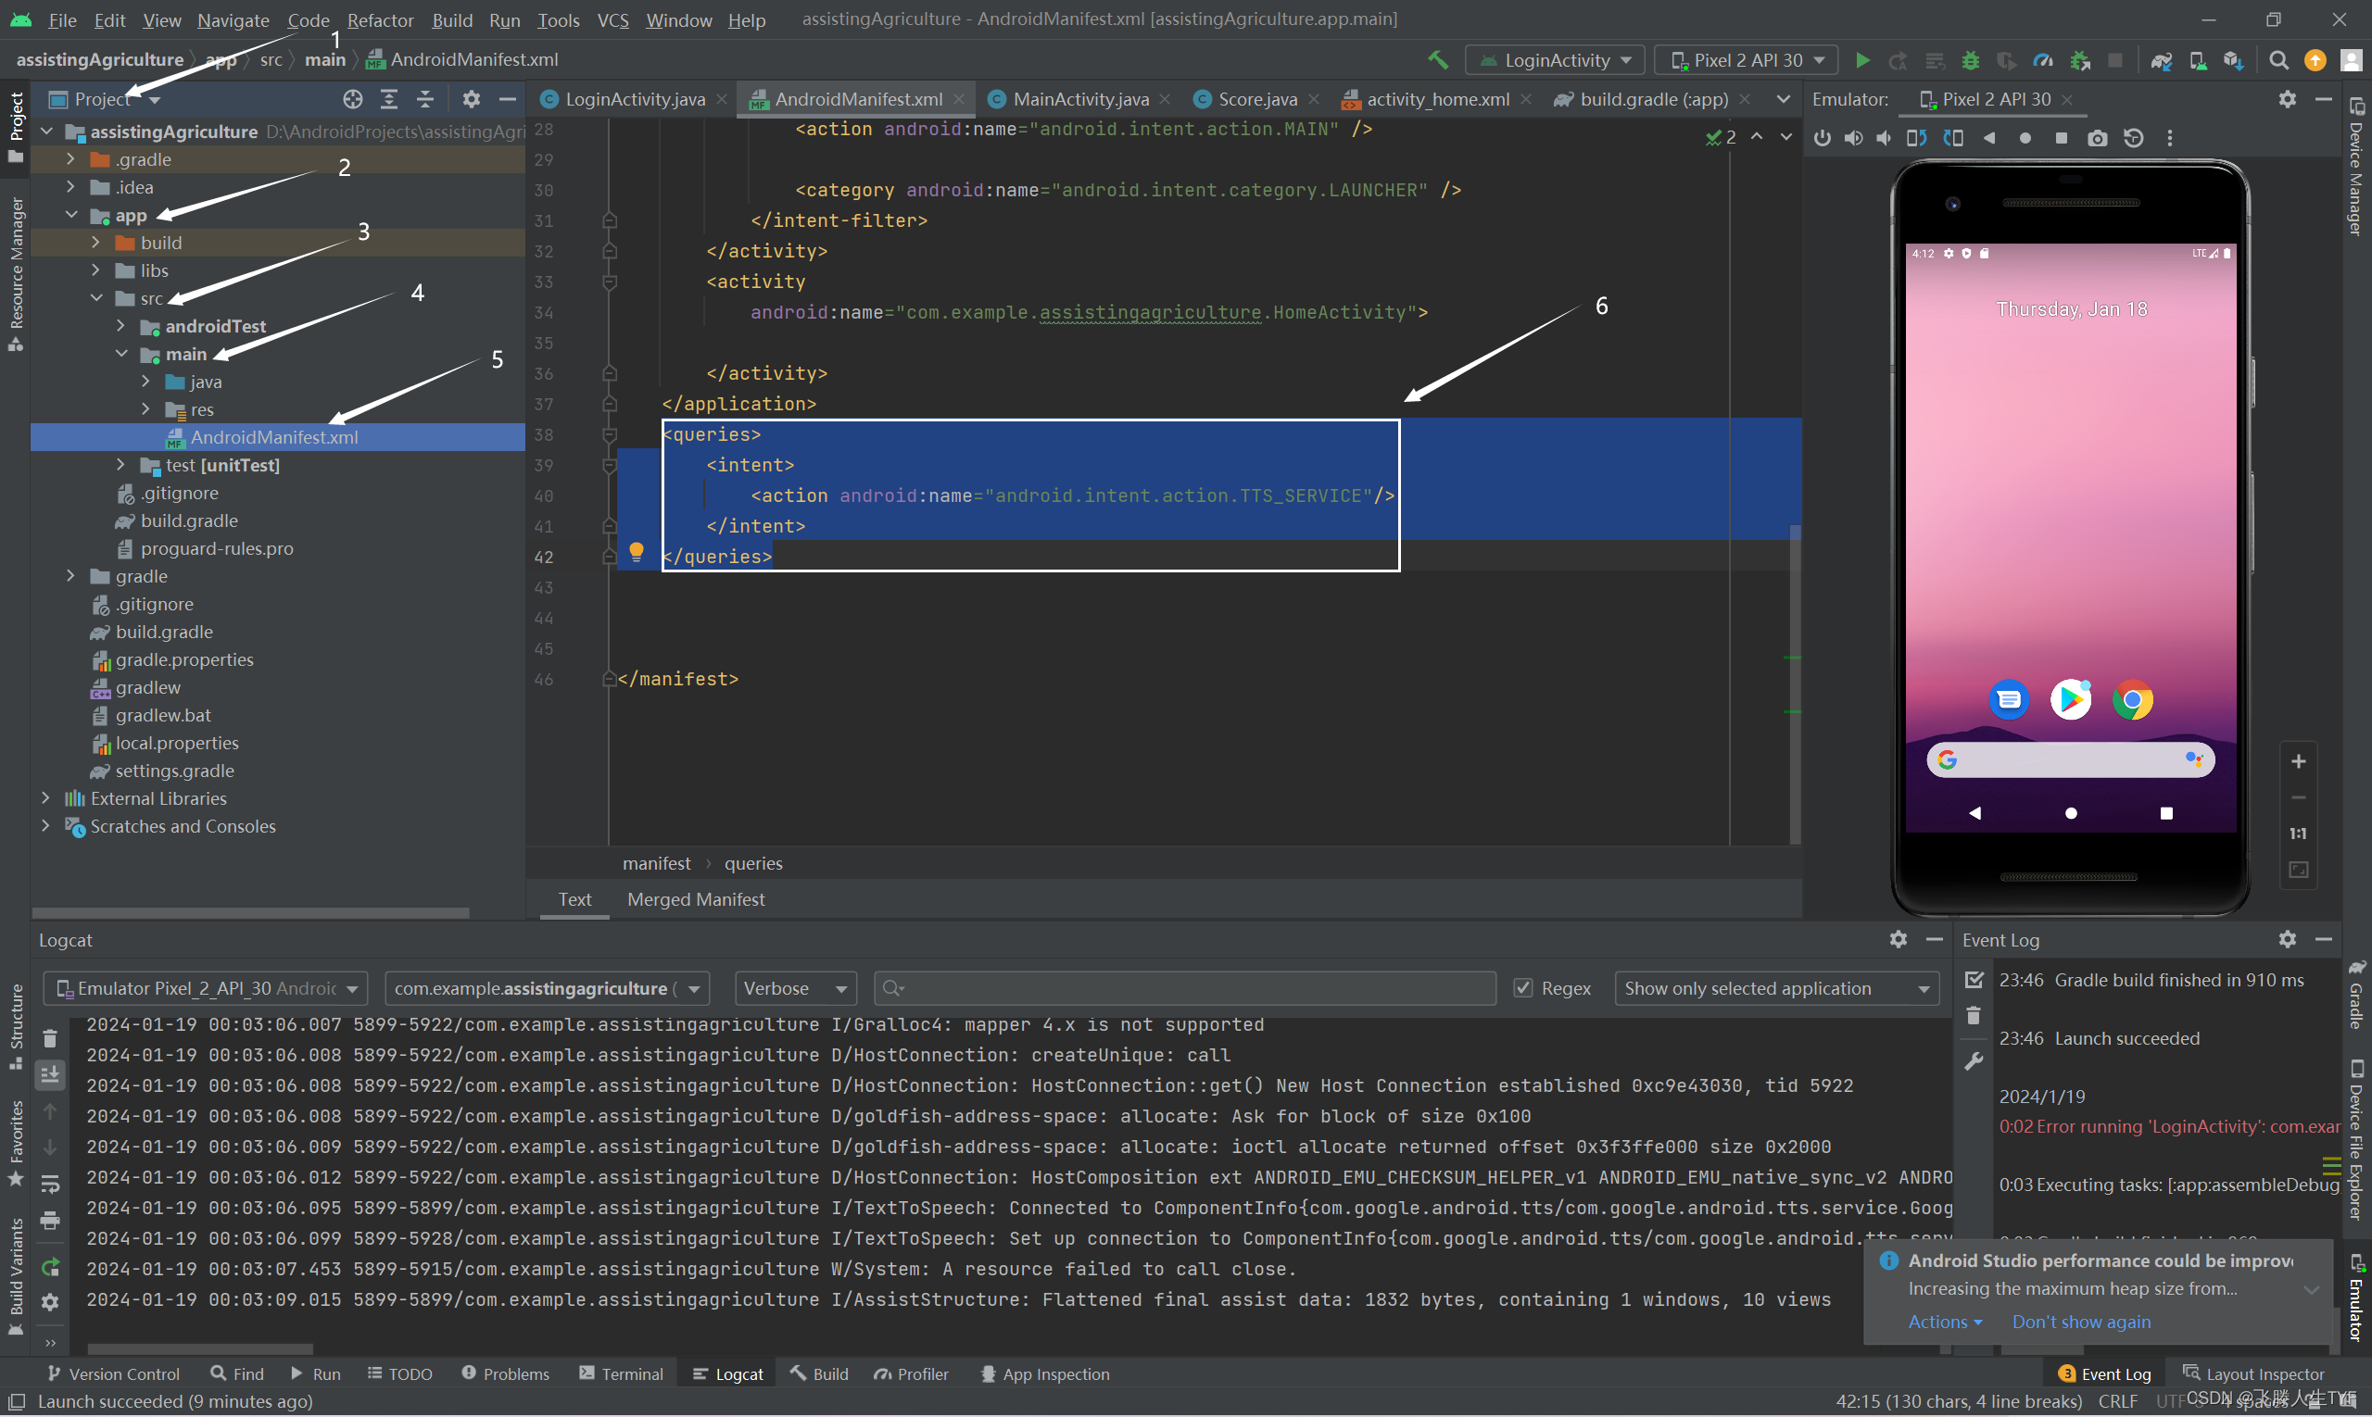Select the queries tab at bottom
Image resolution: width=2372 pixels, height=1417 pixels.
click(754, 862)
